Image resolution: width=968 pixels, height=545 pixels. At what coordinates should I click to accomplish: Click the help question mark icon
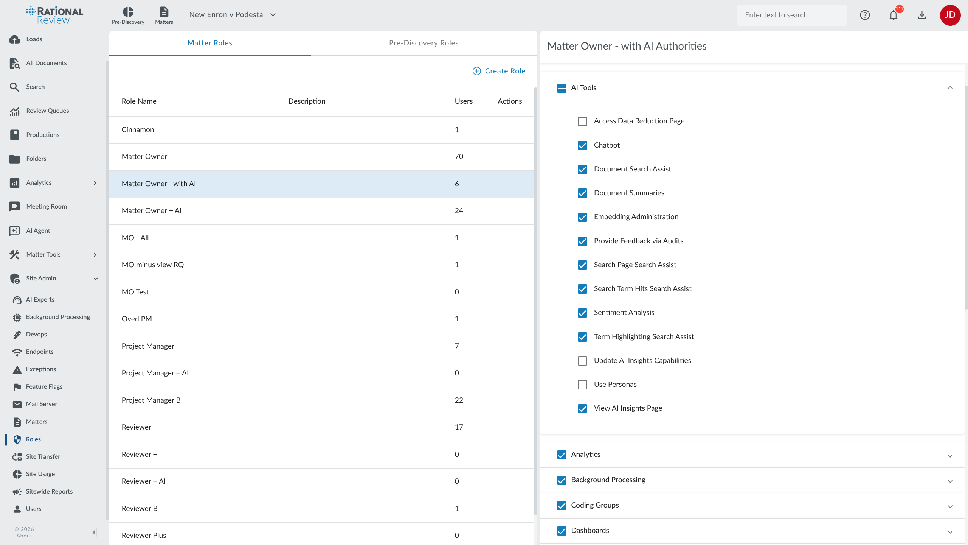click(x=865, y=15)
